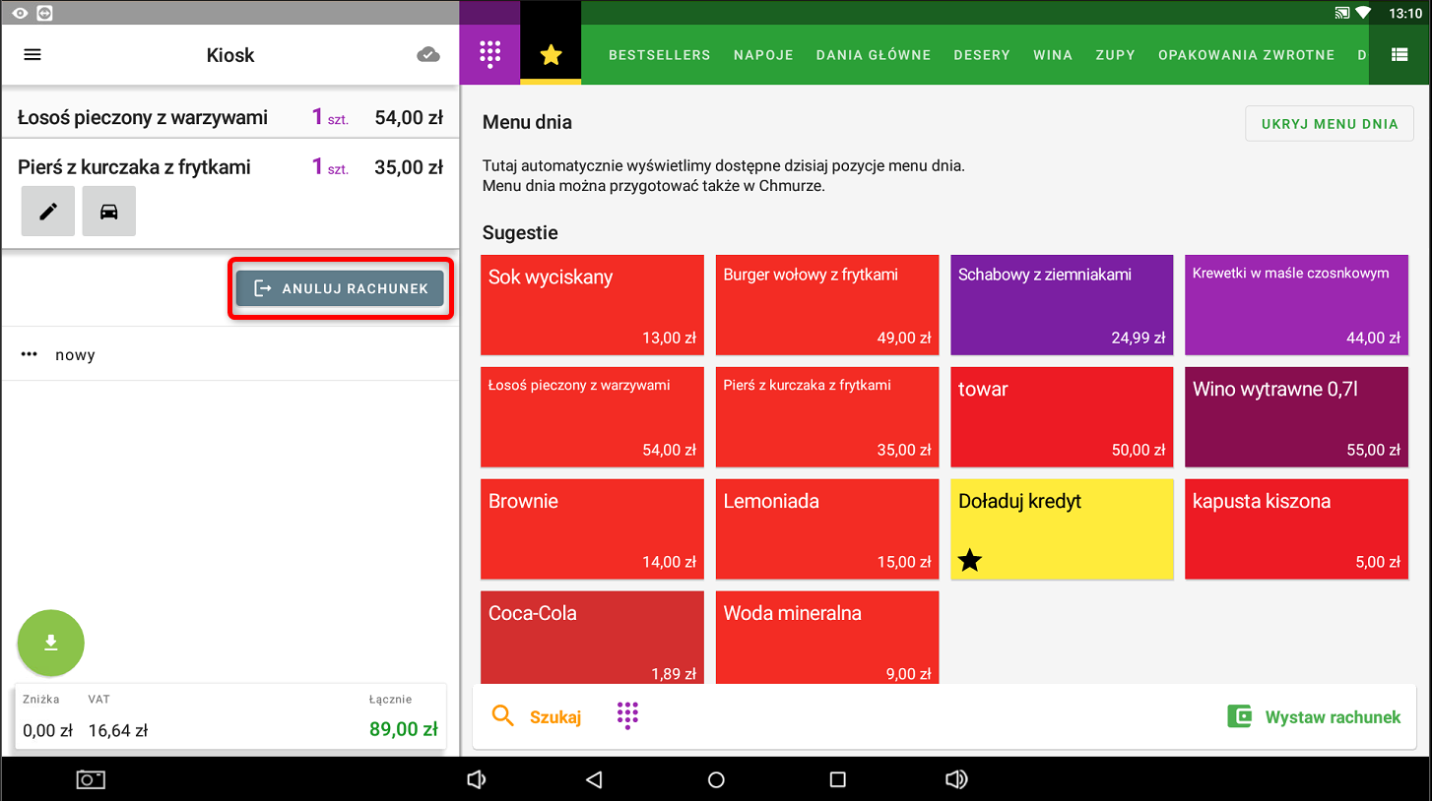This screenshot has width=1432, height=801.
Task: Click the car takeaway icon
Action: (x=109, y=212)
